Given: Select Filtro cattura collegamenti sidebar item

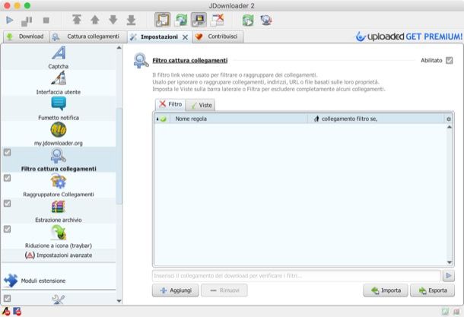Looking at the screenshot, I should click(59, 160).
